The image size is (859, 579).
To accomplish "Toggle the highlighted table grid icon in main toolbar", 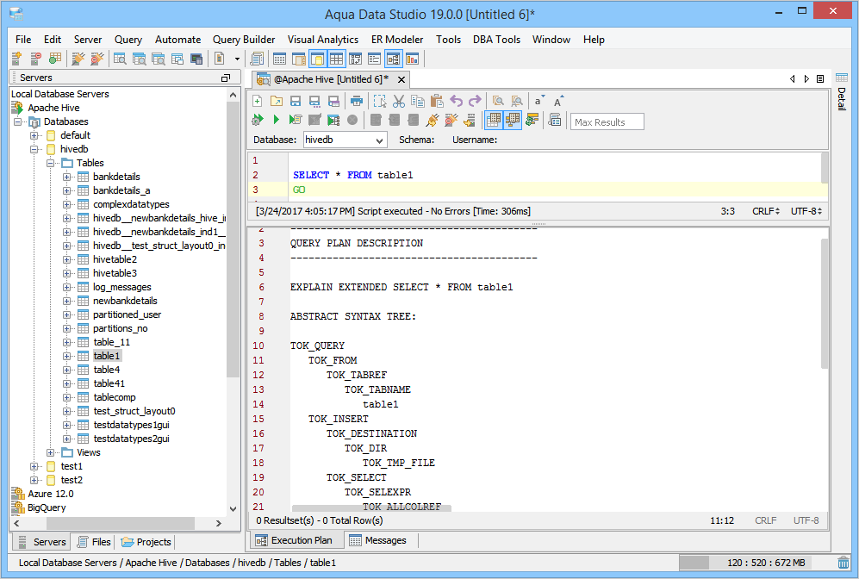I will (336, 59).
